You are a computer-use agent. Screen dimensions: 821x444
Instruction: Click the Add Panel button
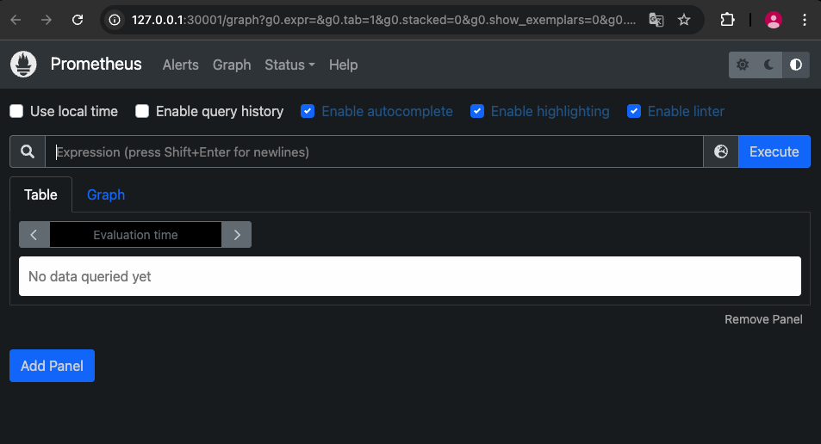(x=52, y=366)
